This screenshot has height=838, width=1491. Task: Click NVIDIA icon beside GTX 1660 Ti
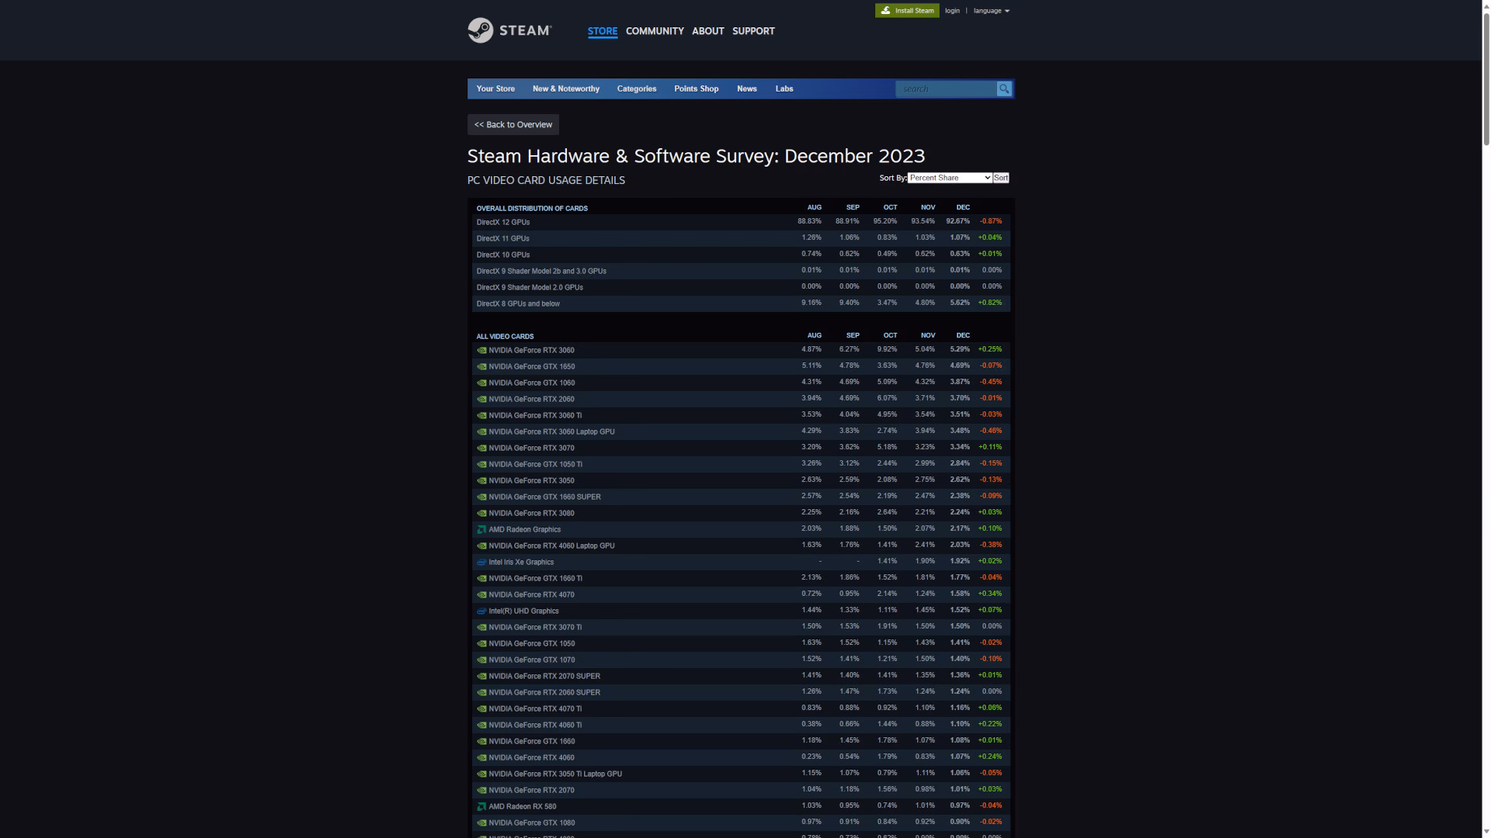[481, 578]
